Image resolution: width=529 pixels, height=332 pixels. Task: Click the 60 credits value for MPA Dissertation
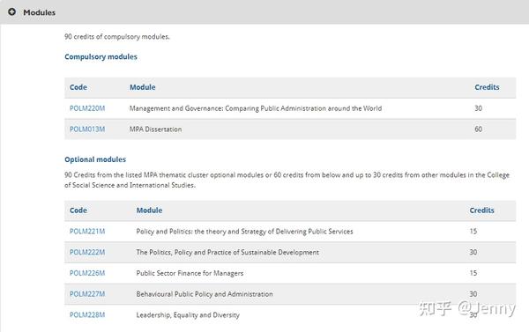click(x=479, y=129)
